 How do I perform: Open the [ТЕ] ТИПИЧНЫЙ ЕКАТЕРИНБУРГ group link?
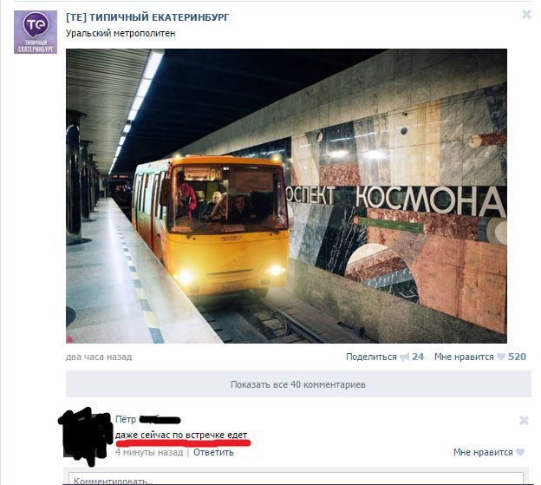pos(147,17)
